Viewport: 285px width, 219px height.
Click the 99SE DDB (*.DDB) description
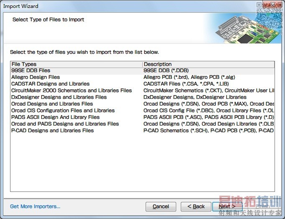[166, 70]
